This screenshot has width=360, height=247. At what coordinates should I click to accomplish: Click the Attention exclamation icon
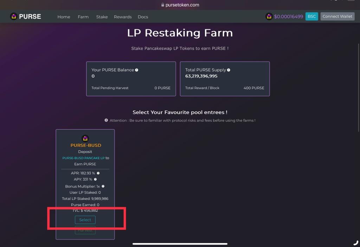(106, 120)
